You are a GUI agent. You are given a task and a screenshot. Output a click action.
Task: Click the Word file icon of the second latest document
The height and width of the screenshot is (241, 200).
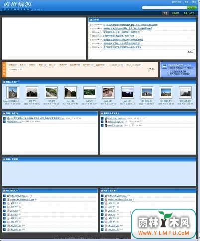pos(8,122)
